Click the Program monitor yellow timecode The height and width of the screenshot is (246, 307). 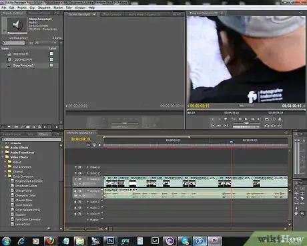click(x=200, y=106)
